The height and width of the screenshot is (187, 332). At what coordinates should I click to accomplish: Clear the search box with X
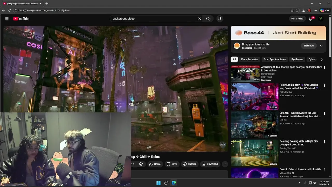[x=200, y=19]
